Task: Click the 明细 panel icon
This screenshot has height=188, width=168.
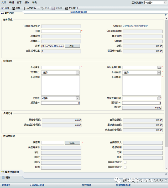Action: coord(3,178)
